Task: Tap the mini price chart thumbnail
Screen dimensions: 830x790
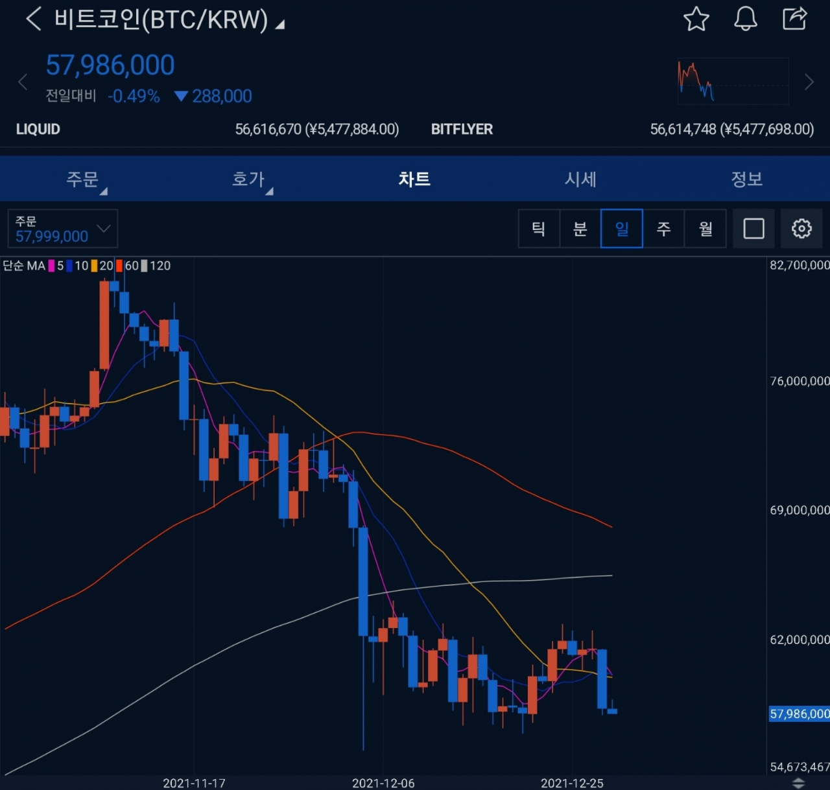Action: (733, 82)
